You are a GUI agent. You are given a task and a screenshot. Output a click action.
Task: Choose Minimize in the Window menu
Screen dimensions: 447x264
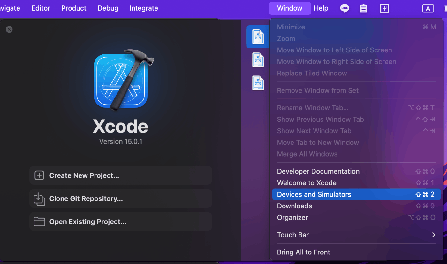pos(356,27)
